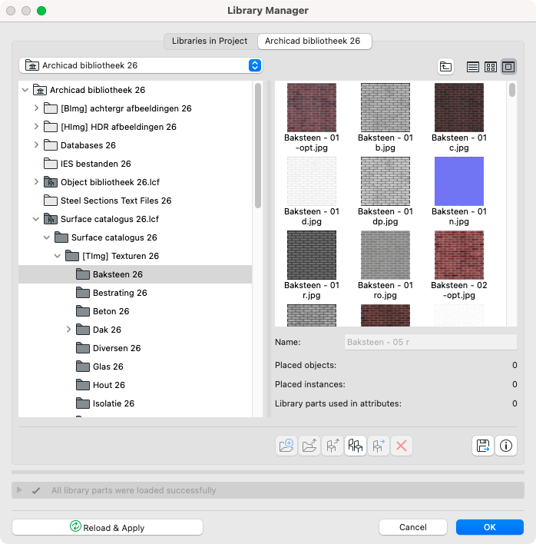Click the save library as icon
This screenshot has height=544, width=536.
(x=483, y=446)
